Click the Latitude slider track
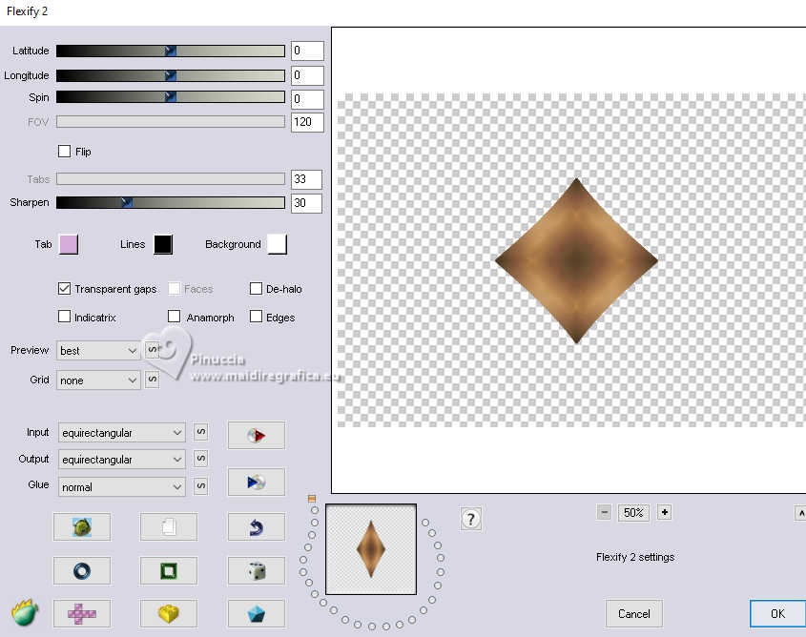806x637 pixels. [x=171, y=51]
